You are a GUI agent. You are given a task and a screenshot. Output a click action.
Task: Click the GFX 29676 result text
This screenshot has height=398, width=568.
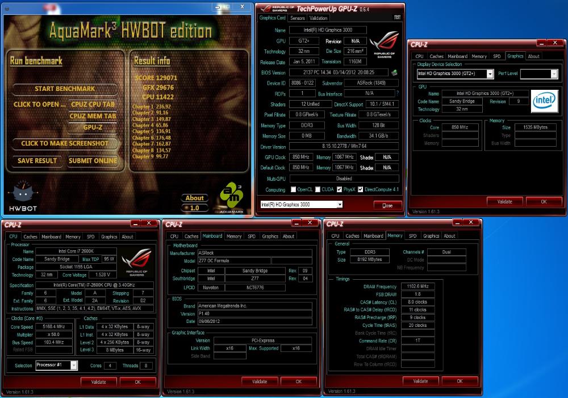pos(158,88)
